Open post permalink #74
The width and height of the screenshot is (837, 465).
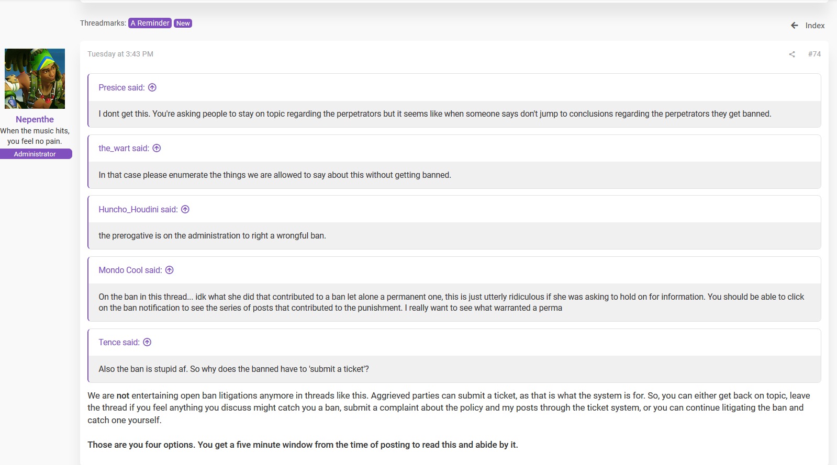[x=814, y=54]
